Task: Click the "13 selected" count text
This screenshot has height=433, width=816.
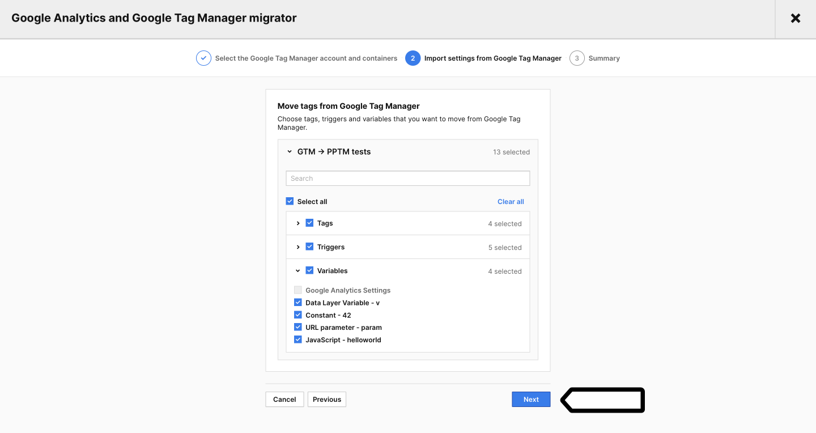Action: tap(511, 152)
